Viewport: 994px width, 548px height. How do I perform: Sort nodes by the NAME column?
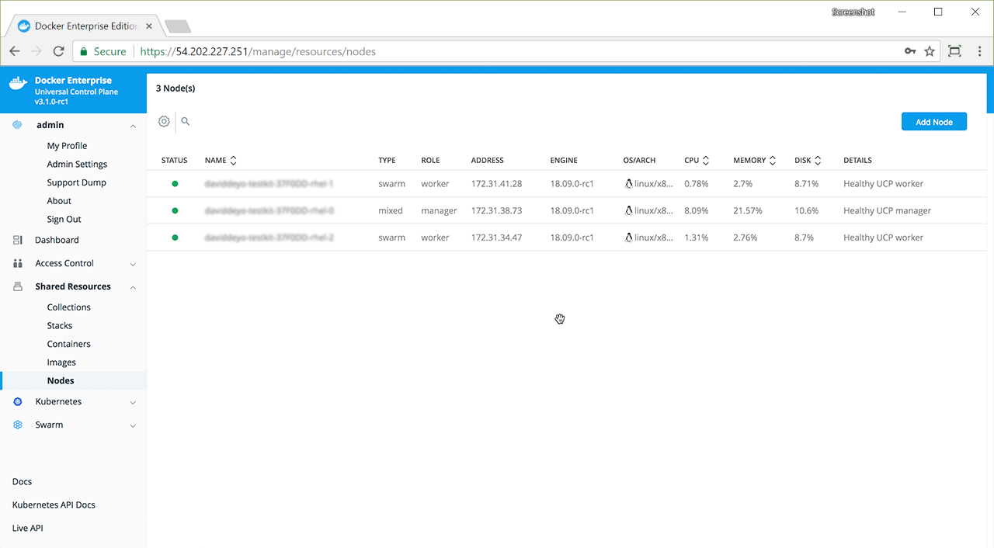click(221, 160)
